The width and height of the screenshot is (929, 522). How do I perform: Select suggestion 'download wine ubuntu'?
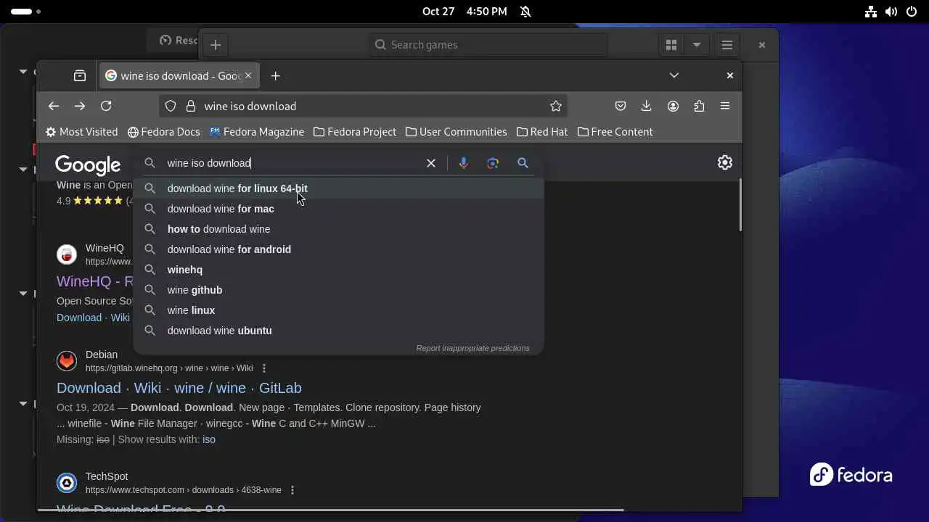[339, 331]
